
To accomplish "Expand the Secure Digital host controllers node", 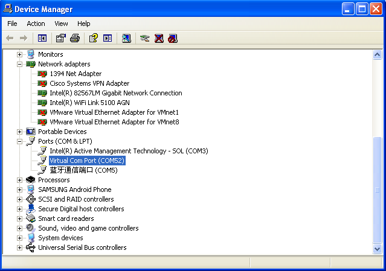I will 20,209.
